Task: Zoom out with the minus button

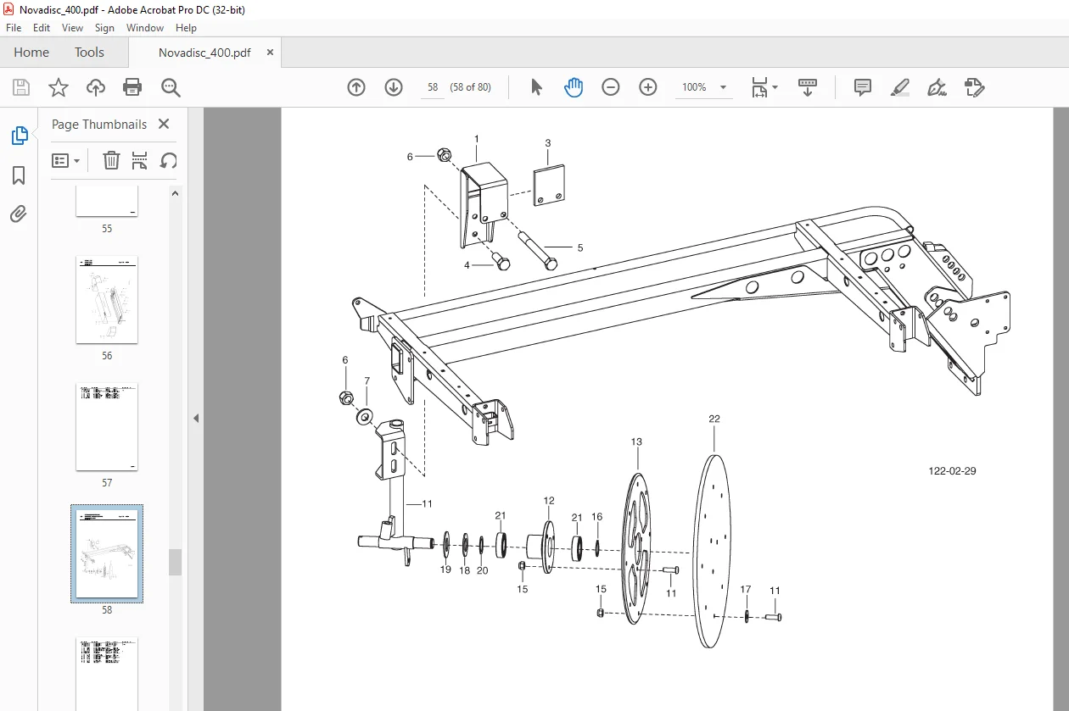Action: tap(611, 87)
